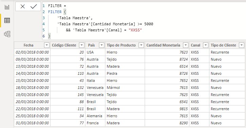
Task: Click Madera cell in the 22/03/2018 row
Action: [x=125, y=109]
